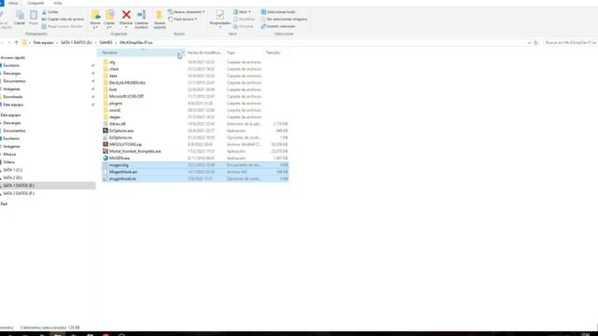
Task: Select the font folder
Action: (113, 90)
